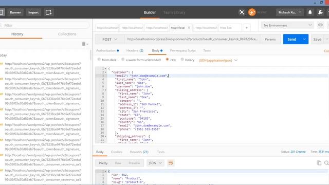Save the request
Viewport: 329px width, 185px height.
(317, 39)
